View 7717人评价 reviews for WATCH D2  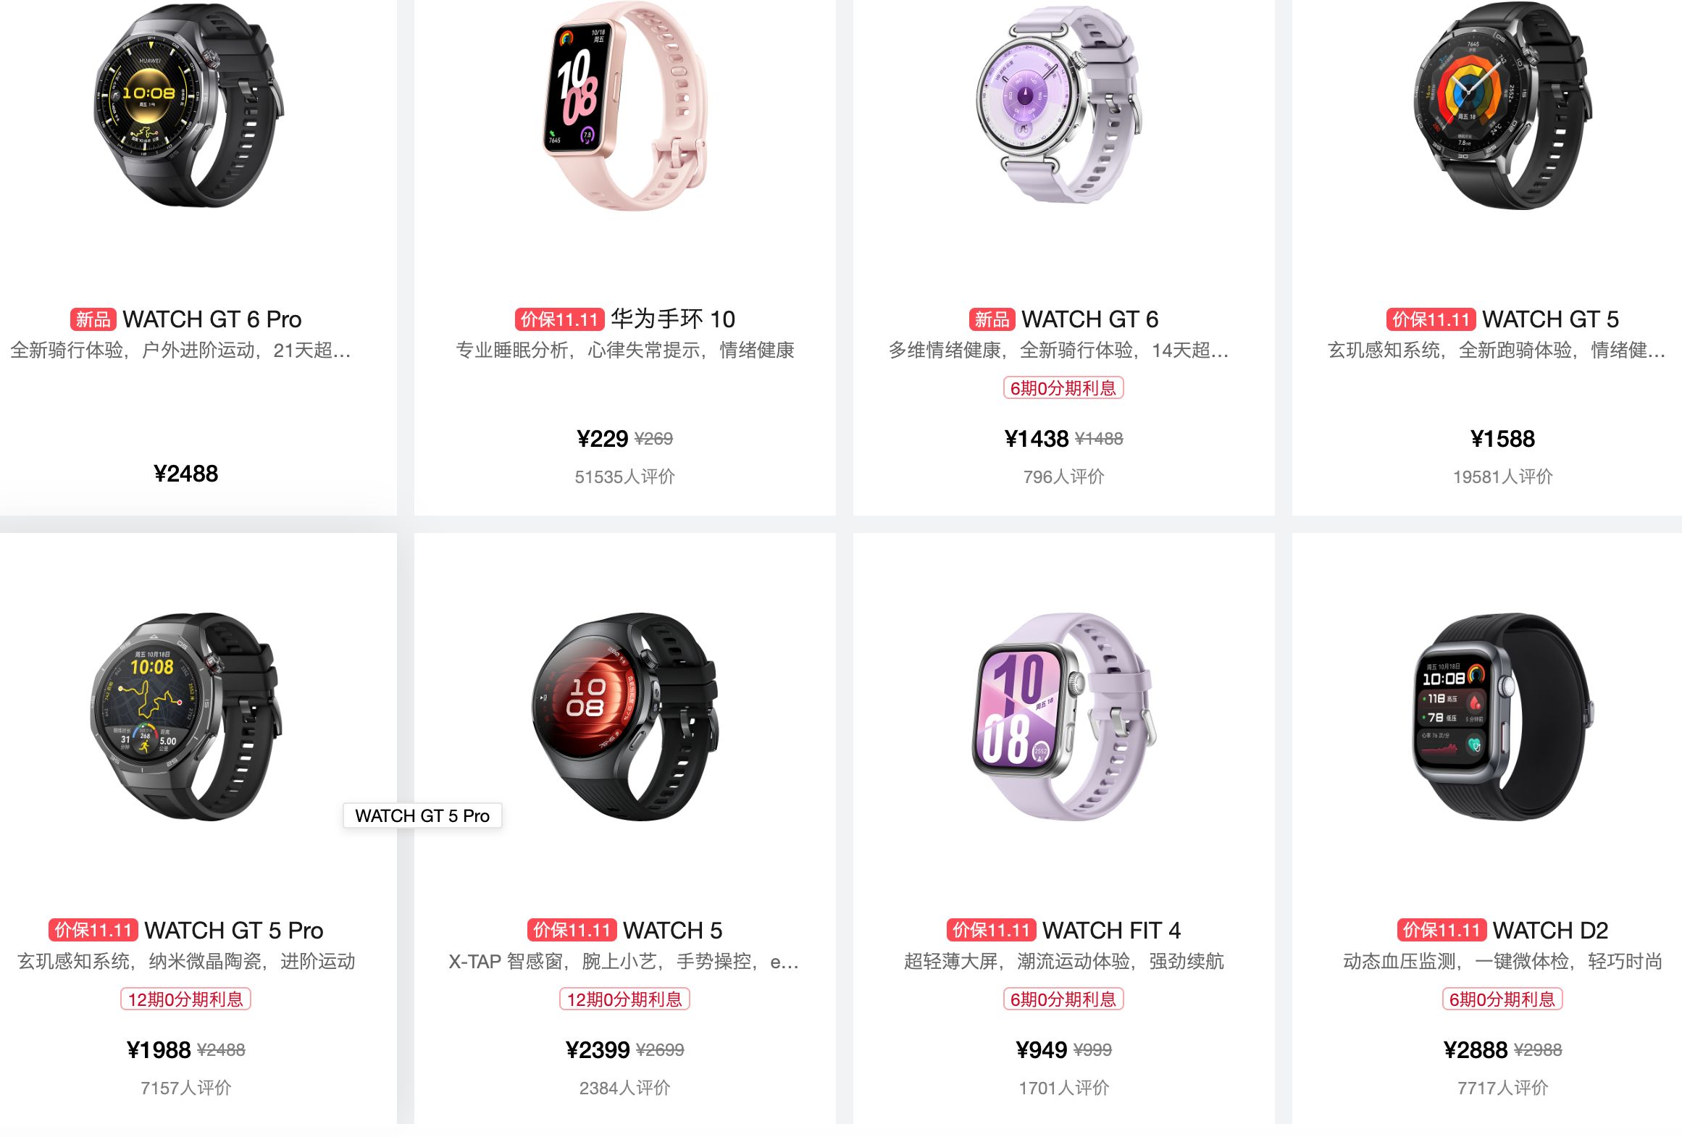tap(1502, 1088)
